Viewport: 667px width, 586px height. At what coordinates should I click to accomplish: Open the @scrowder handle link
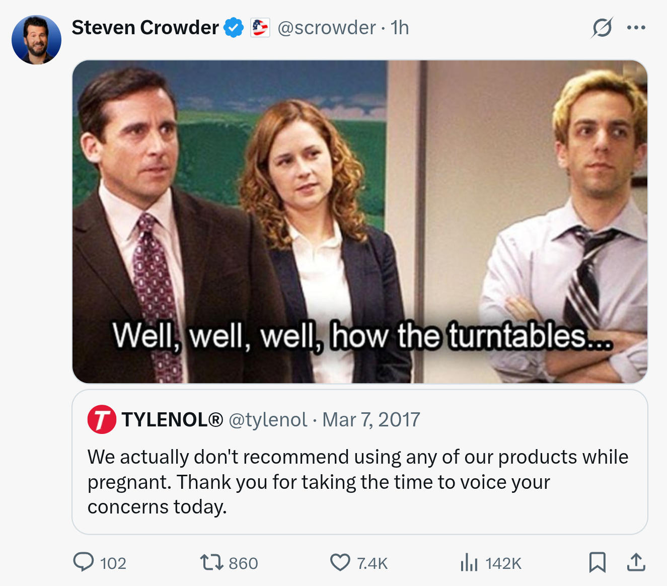pyautogui.click(x=327, y=28)
